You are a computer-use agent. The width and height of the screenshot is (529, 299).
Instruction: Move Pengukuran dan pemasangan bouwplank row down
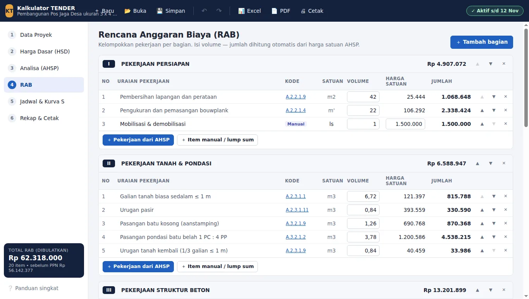click(494, 110)
